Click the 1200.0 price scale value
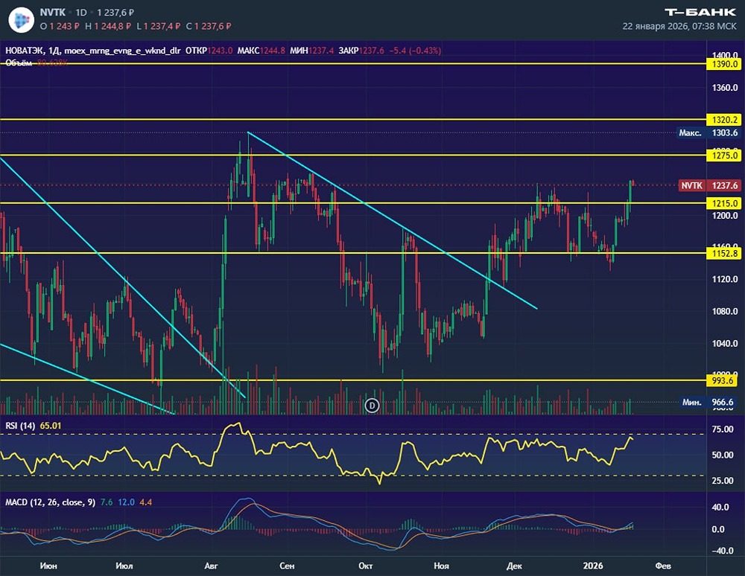 pos(725,216)
